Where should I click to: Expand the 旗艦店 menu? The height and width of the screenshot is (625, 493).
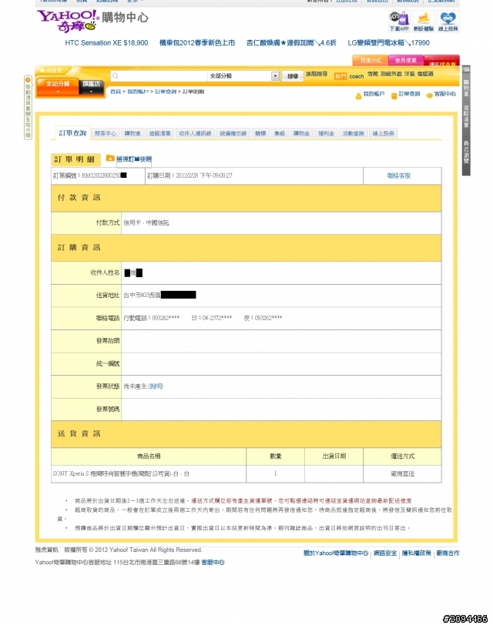coord(92,86)
